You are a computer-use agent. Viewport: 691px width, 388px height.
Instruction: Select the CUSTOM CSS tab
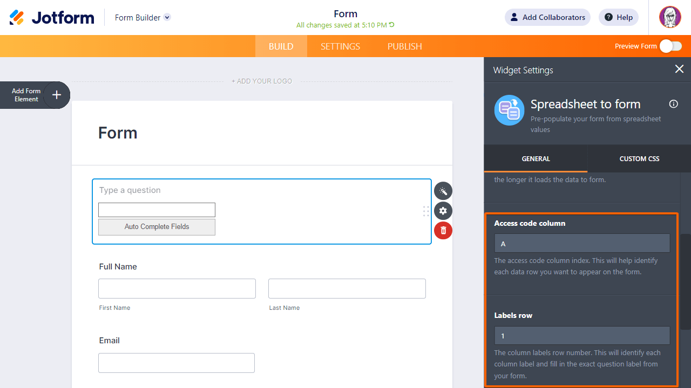pyautogui.click(x=639, y=159)
